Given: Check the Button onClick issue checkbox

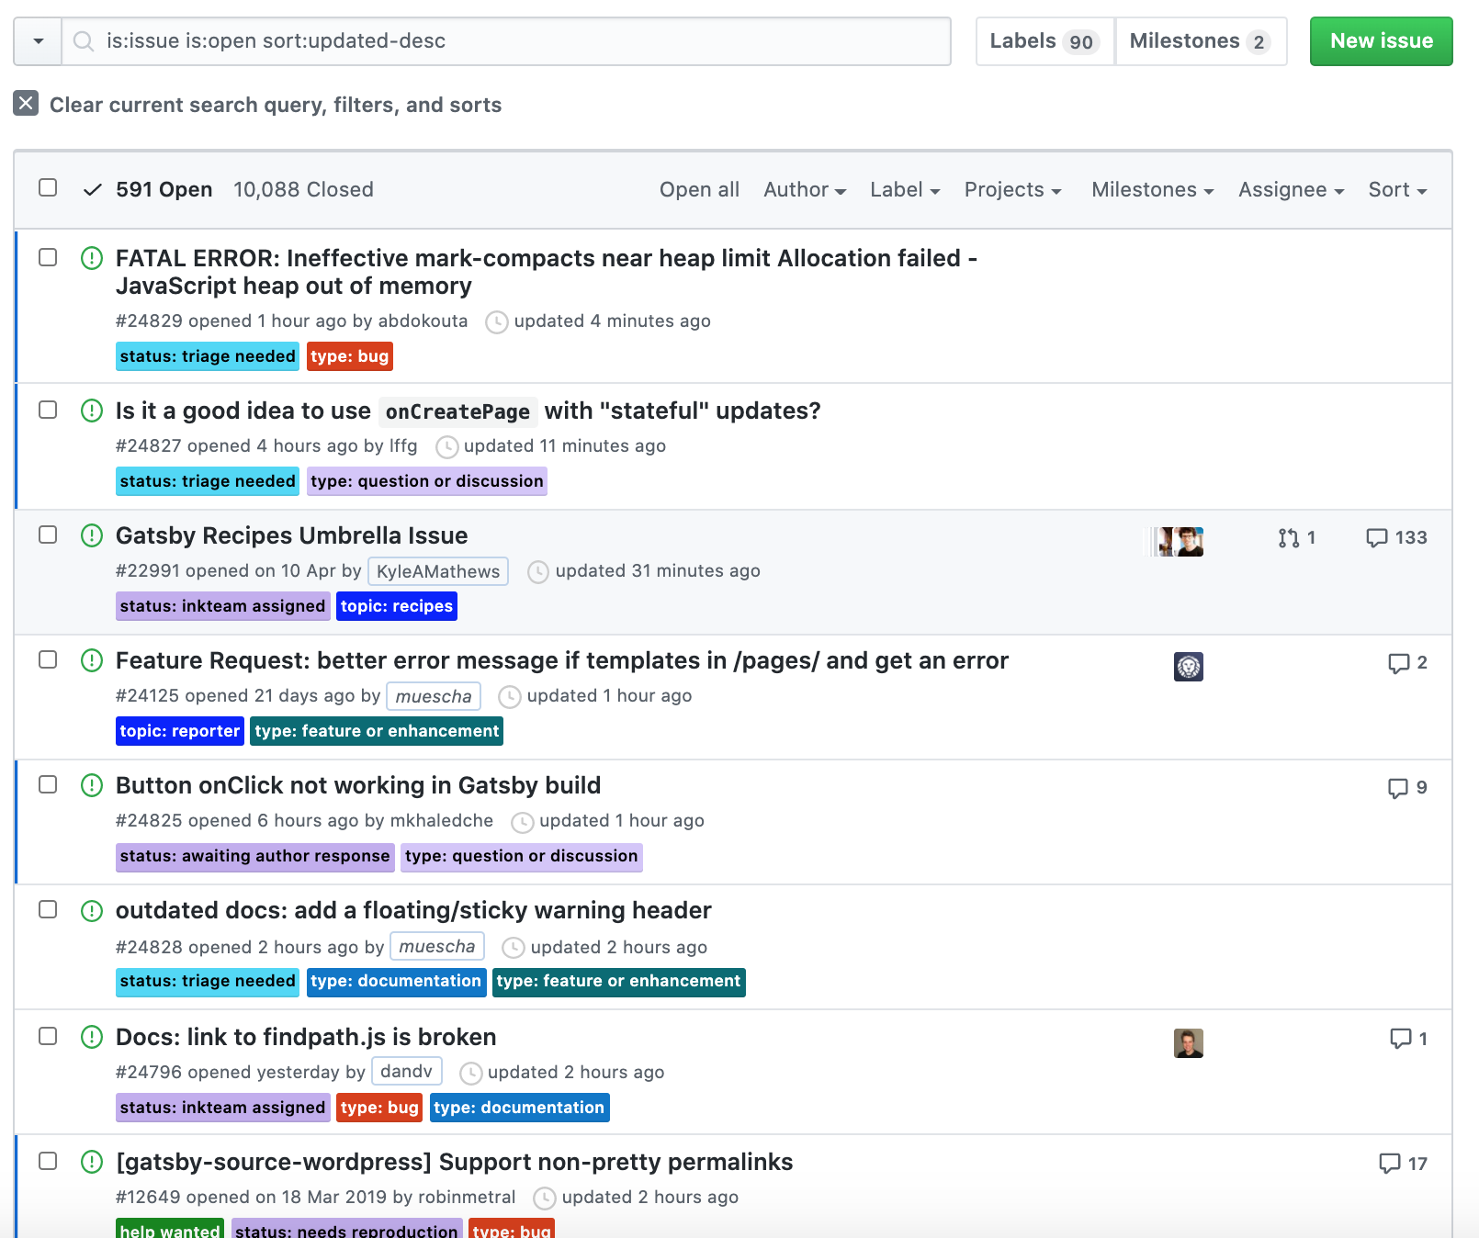Looking at the screenshot, I should coord(48,784).
